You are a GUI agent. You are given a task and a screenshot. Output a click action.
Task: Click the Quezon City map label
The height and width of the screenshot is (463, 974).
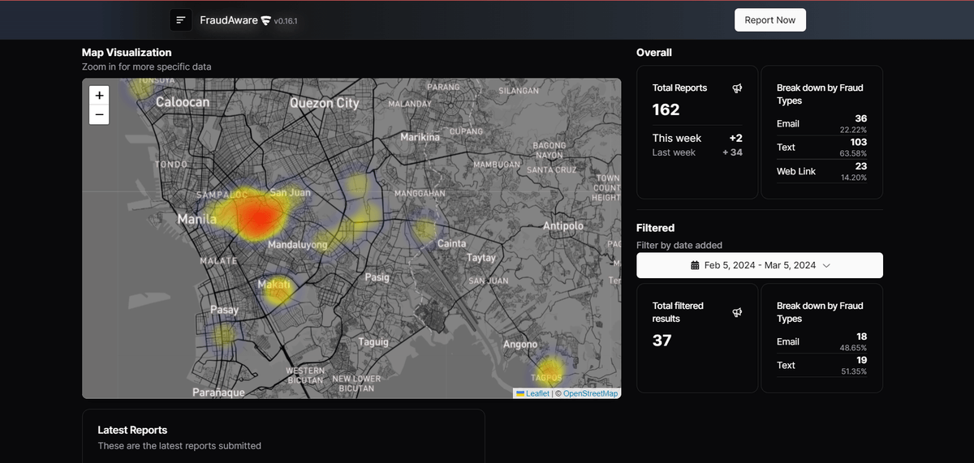(x=324, y=103)
